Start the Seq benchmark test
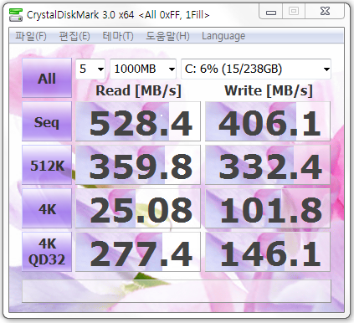Viewport: 354px width, 323px height. click(x=47, y=121)
